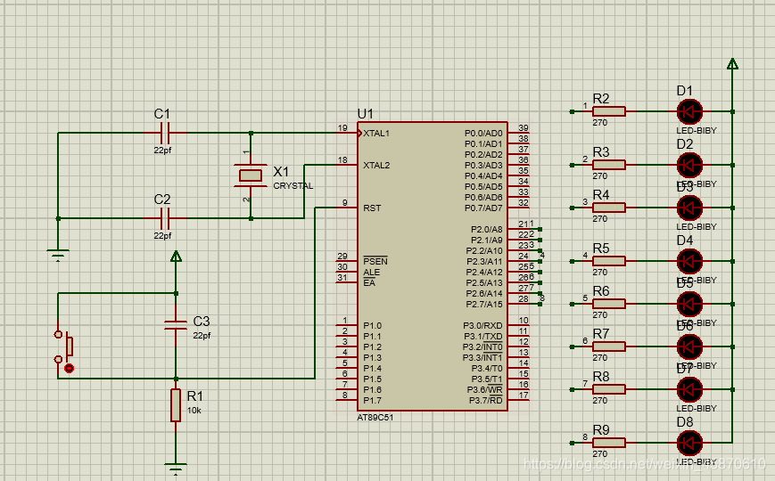775x481 pixels.
Task: Click the AT89C51 part name text
Action: click(x=375, y=417)
